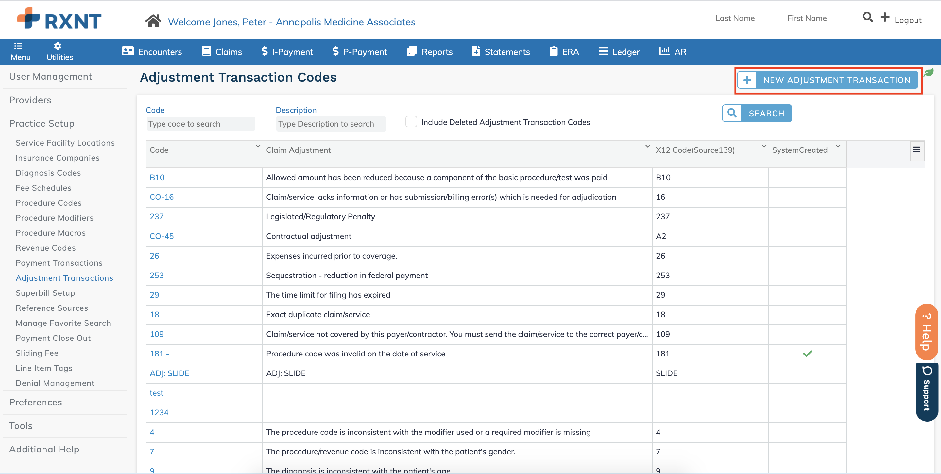This screenshot has height=474, width=941.
Task: Open the Claim Adjustment column dropdown arrow
Action: coord(647,146)
